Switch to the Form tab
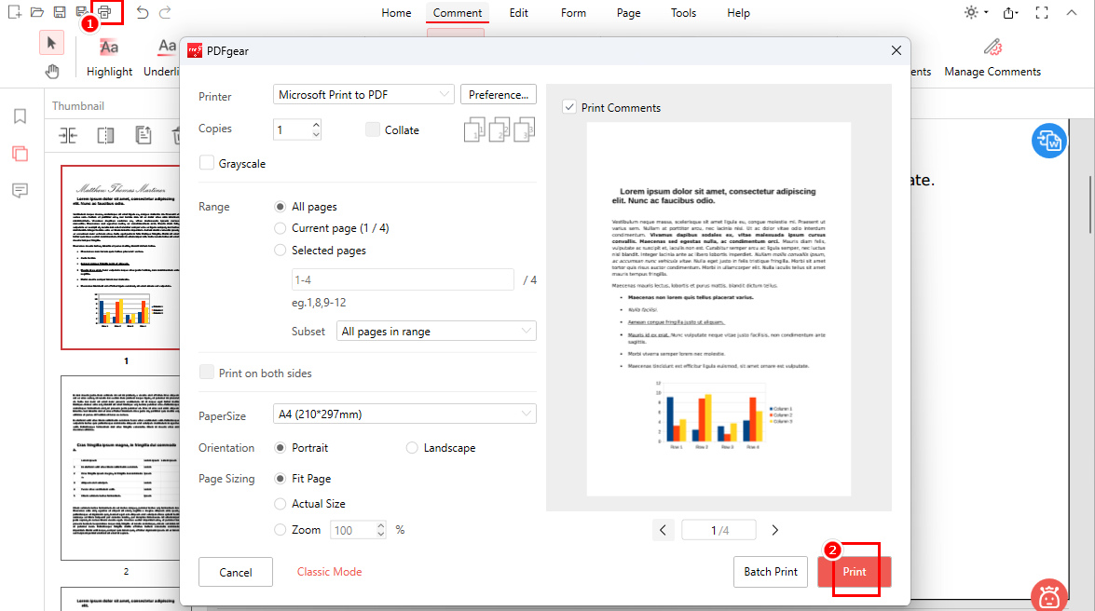1095x611 pixels. tap(573, 12)
